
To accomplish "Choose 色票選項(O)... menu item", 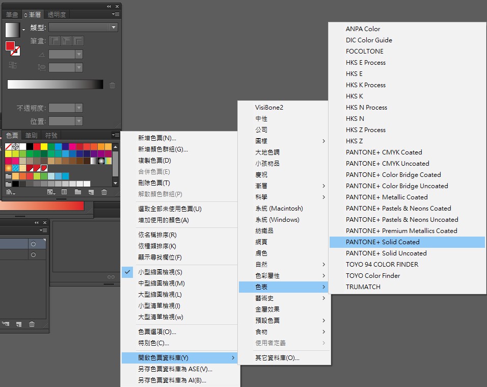I will tap(179, 331).
